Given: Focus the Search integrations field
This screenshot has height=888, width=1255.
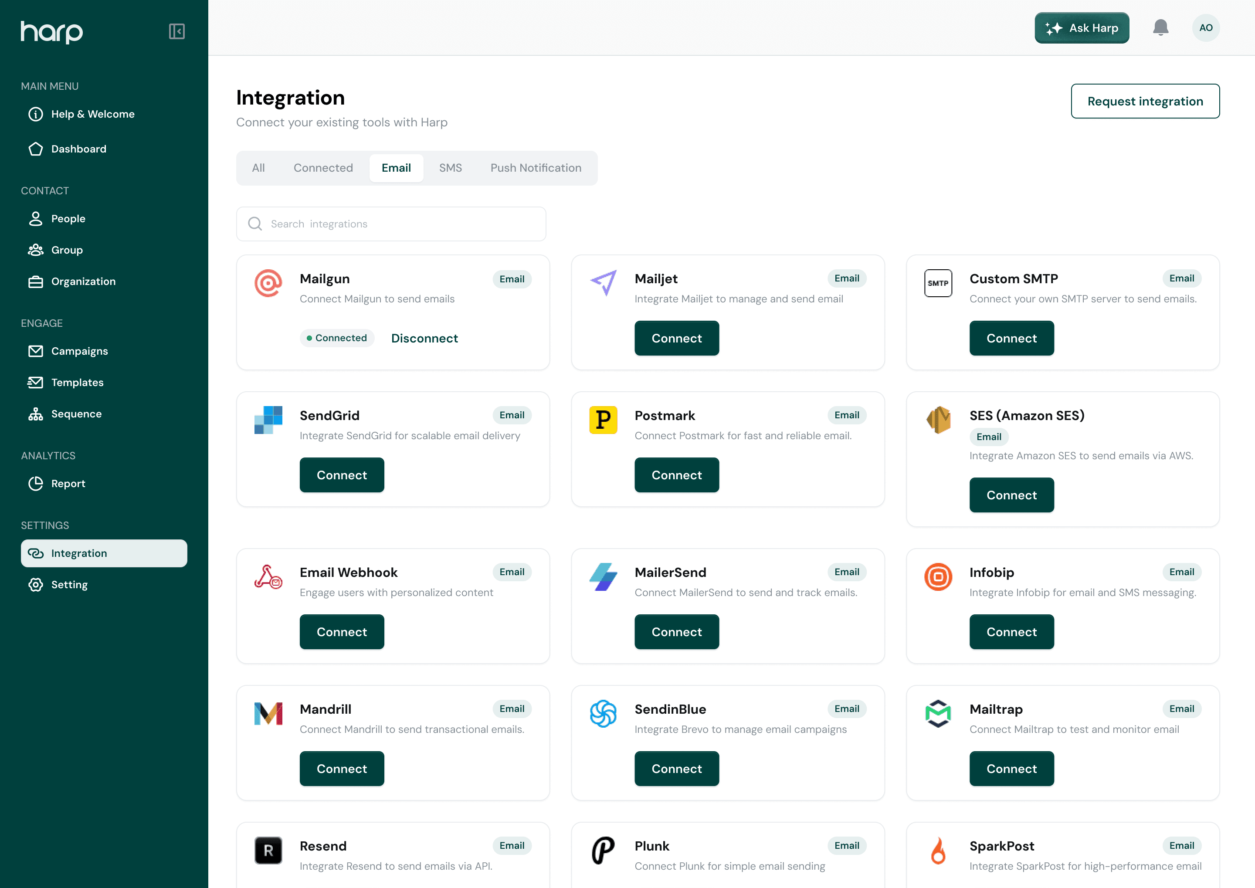Looking at the screenshot, I should [x=391, y=224].
